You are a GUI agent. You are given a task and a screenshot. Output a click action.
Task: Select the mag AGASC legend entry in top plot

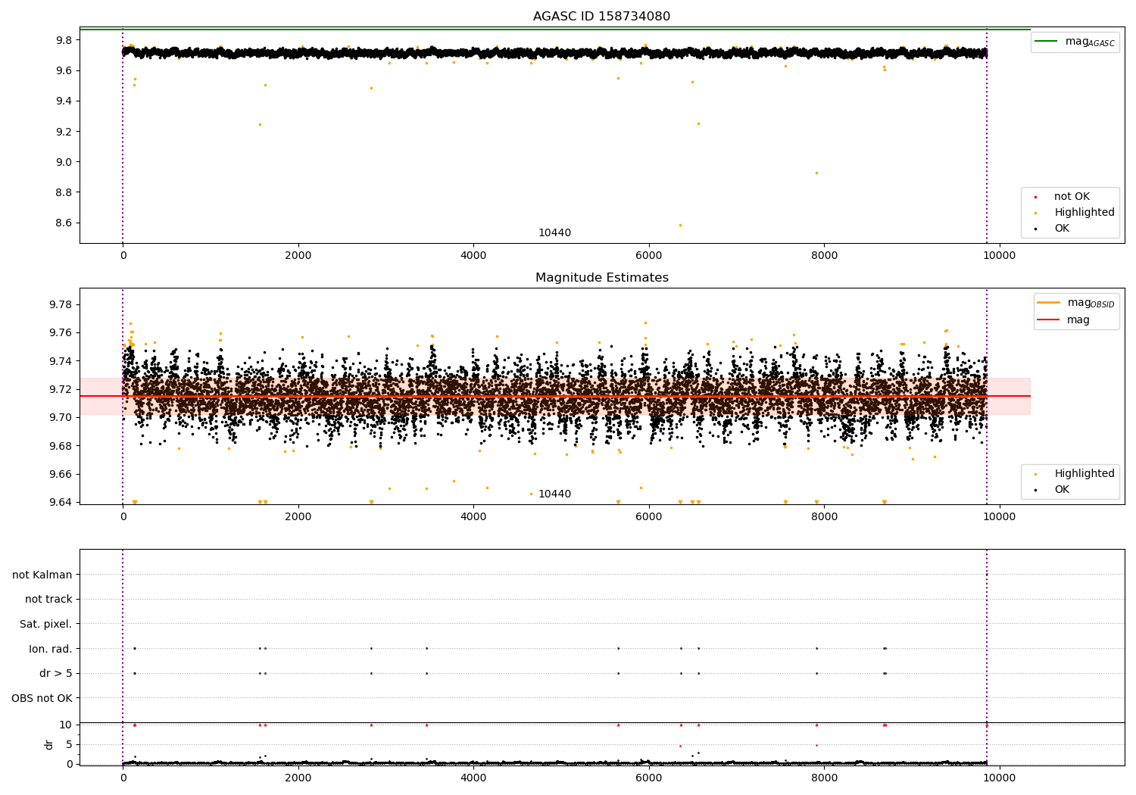coord(1075,42)
